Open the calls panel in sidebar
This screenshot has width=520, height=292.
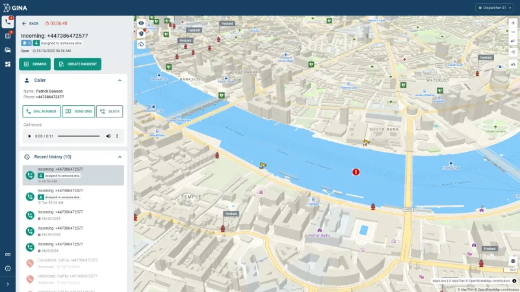point(8,21)
